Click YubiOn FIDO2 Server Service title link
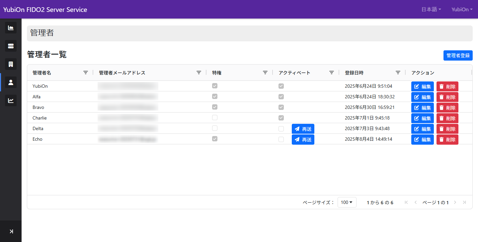The image size is (478, 242). click(45, 10)
